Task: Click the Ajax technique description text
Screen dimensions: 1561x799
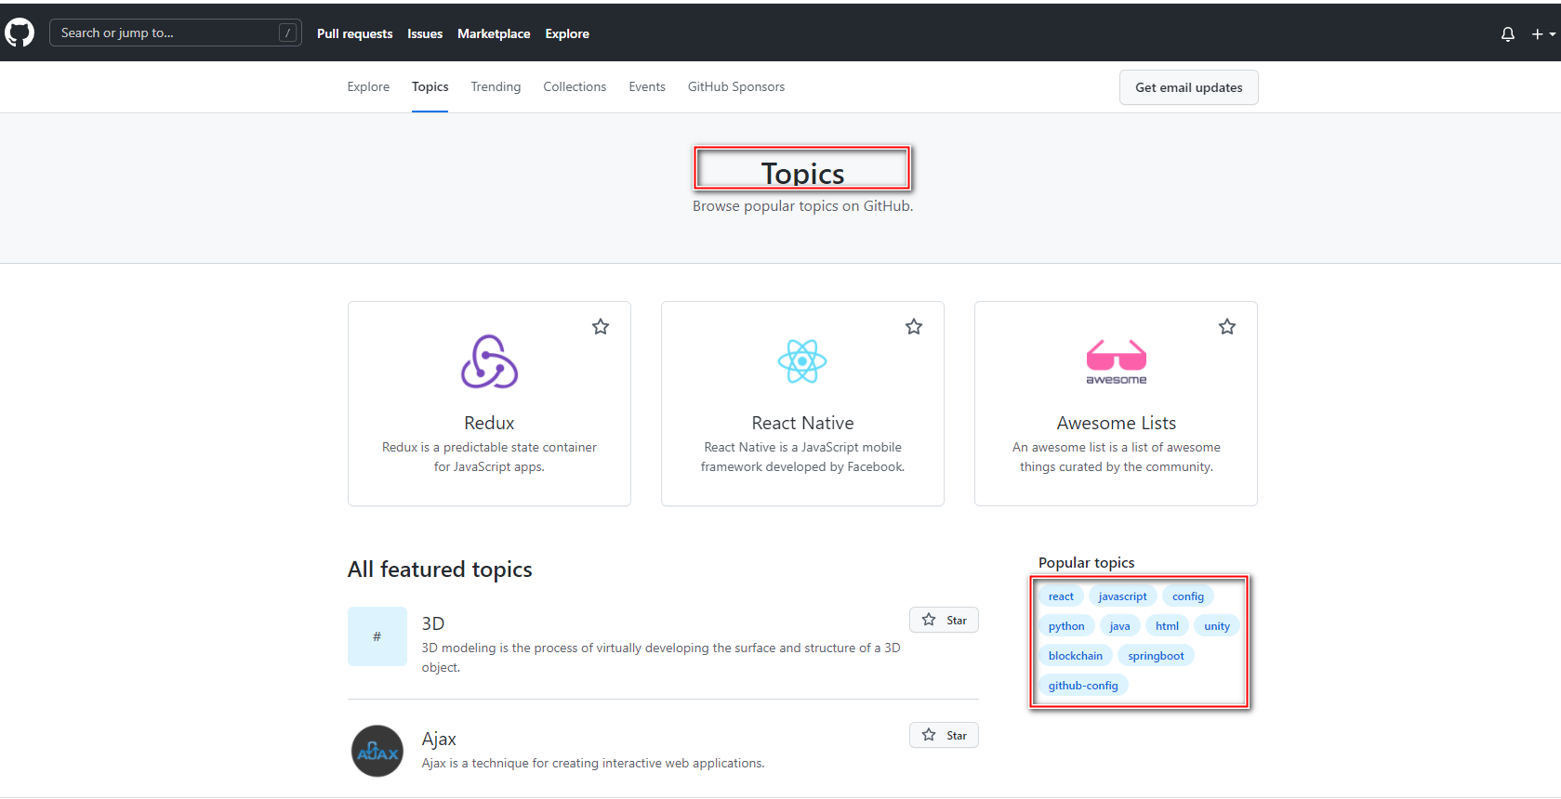Action: tap(593, 763)
